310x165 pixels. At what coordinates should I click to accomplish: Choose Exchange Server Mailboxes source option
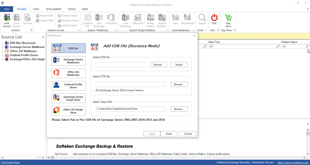pyautogui.click(x=69, y=61)
